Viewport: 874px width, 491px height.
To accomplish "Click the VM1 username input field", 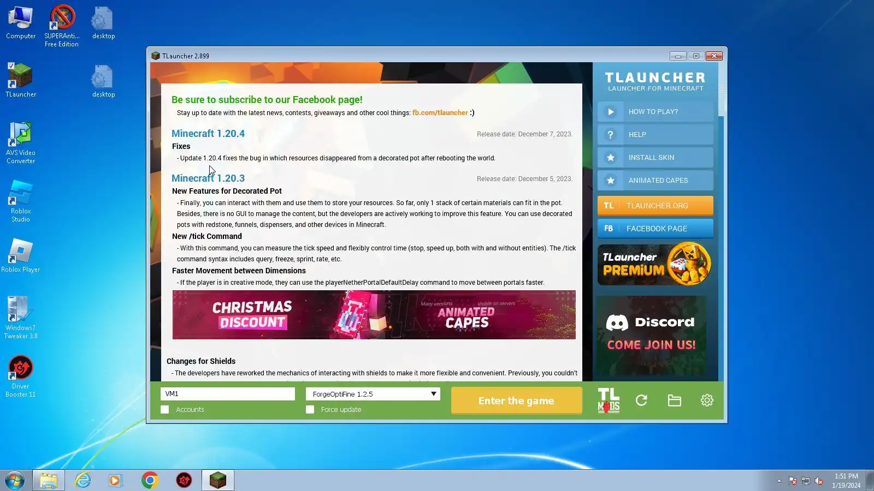I will pyautogui.click(x=228, y=394).
